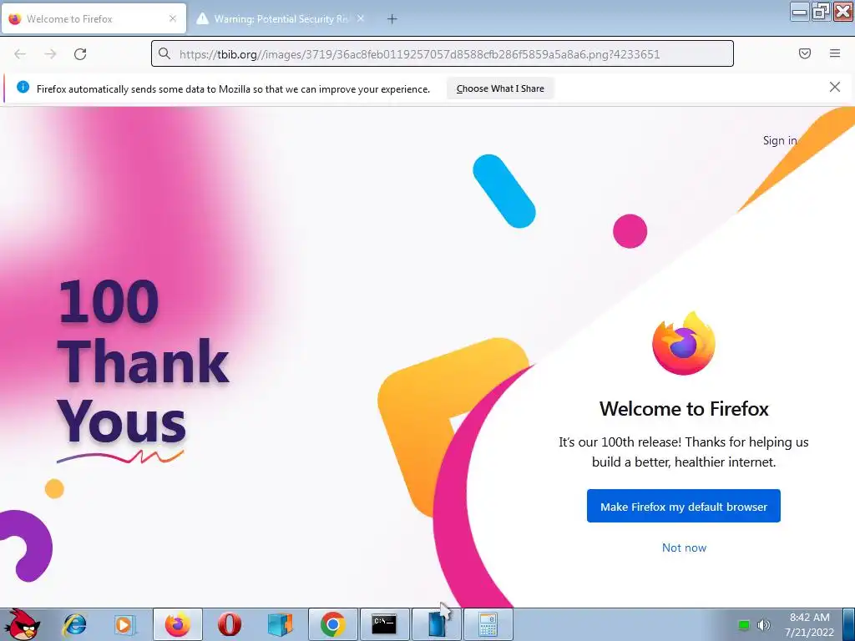Close the Welcome to Firefox tab
855x641 pixels.
[172, 18]
